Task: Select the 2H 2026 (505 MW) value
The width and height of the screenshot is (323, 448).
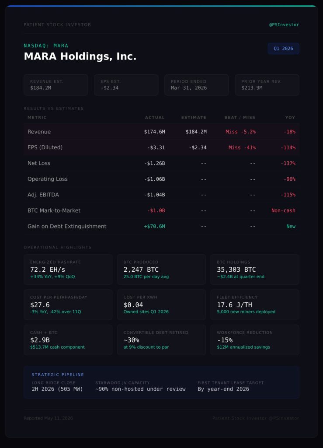Action: 57,389
